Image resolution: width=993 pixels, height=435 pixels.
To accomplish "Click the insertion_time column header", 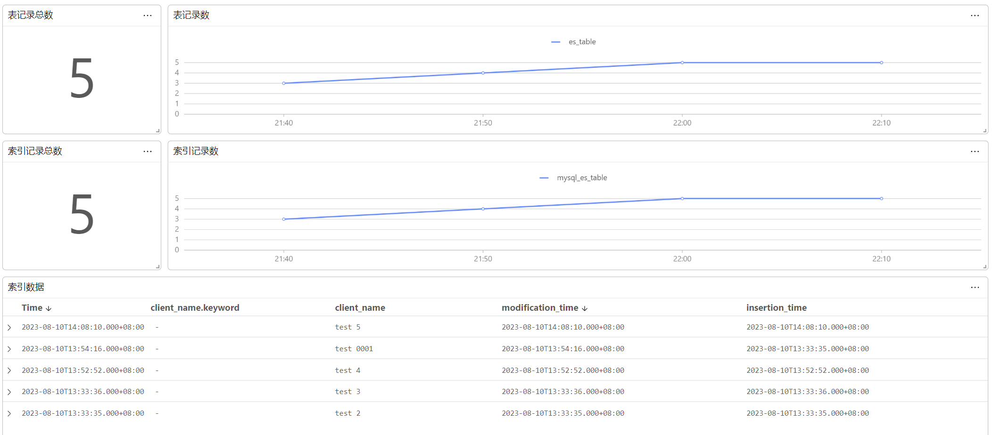I will point(776,308).
